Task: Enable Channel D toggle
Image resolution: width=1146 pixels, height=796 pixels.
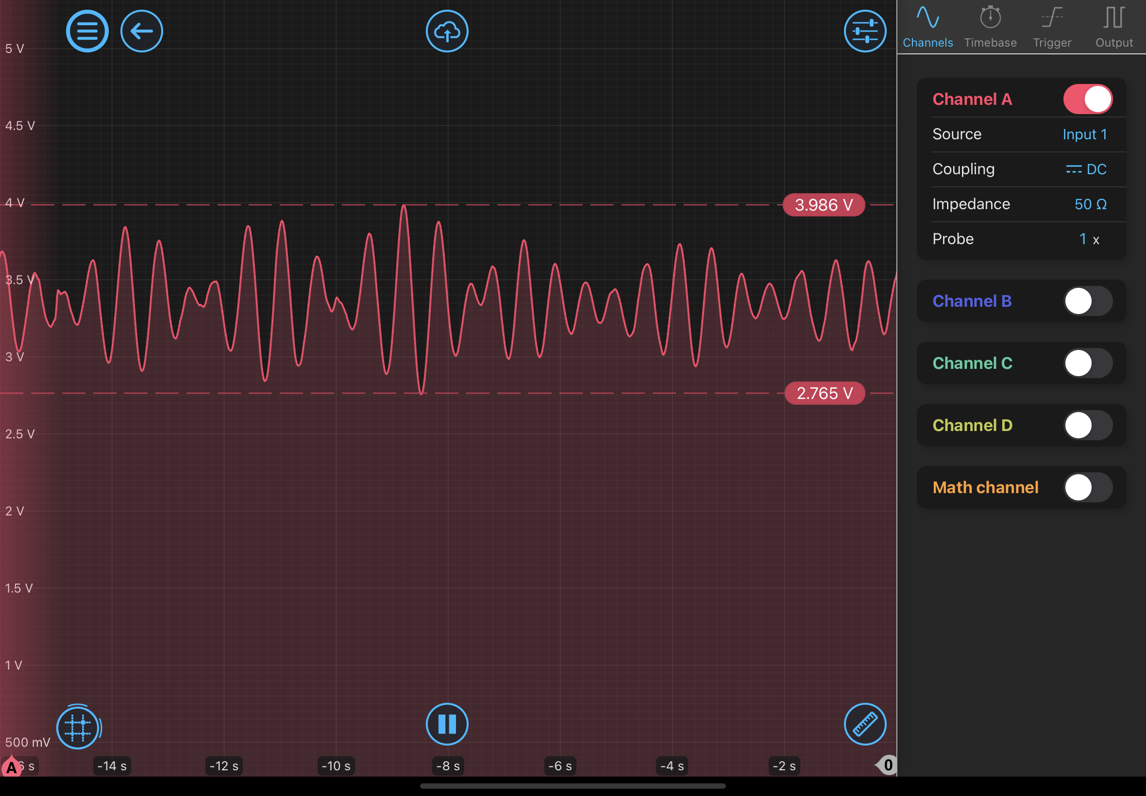Action: [x=1088, y=426]
